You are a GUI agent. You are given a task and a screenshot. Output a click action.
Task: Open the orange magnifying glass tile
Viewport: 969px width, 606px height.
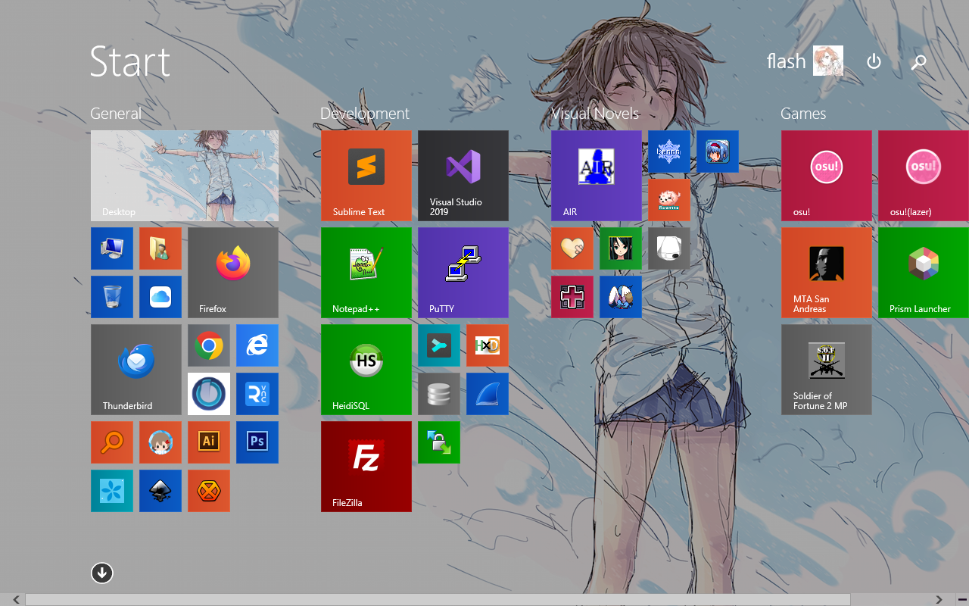[112, 442]
